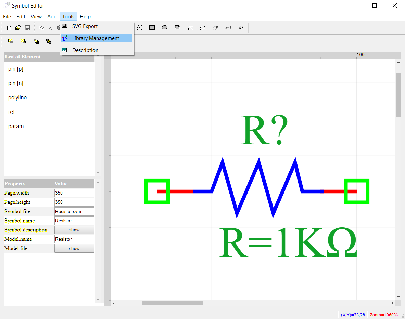The height and width of the screenshot is (319, 405).
Task: Click the R? reference label on canvas
Action: pyautogui.click(x=264, y=130)
